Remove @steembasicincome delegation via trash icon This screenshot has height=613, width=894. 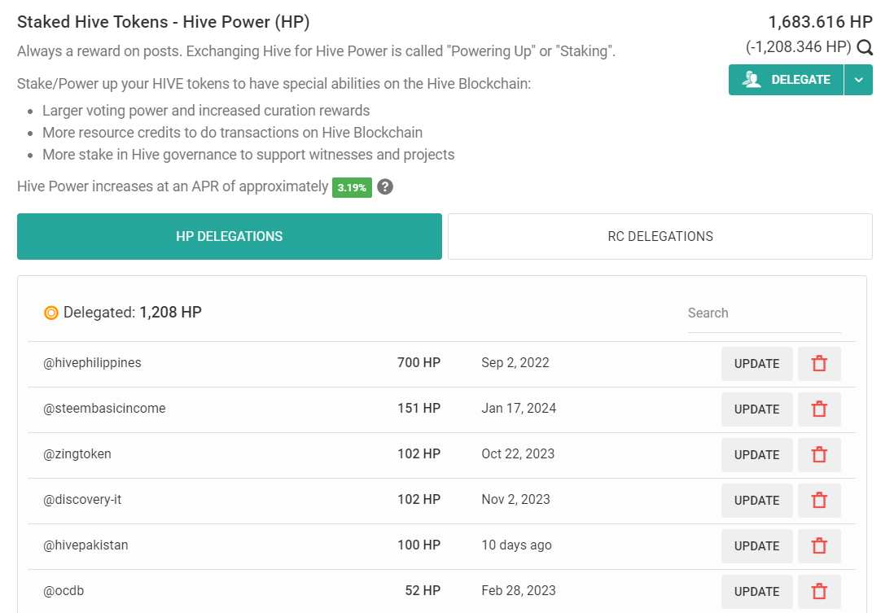click(x=819, y=409)
